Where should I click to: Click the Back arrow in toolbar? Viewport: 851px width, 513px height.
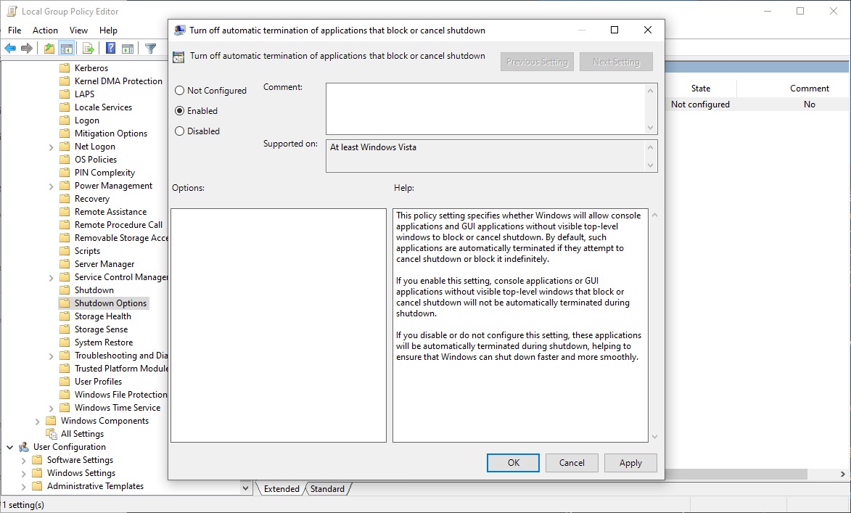click(9, 49)
